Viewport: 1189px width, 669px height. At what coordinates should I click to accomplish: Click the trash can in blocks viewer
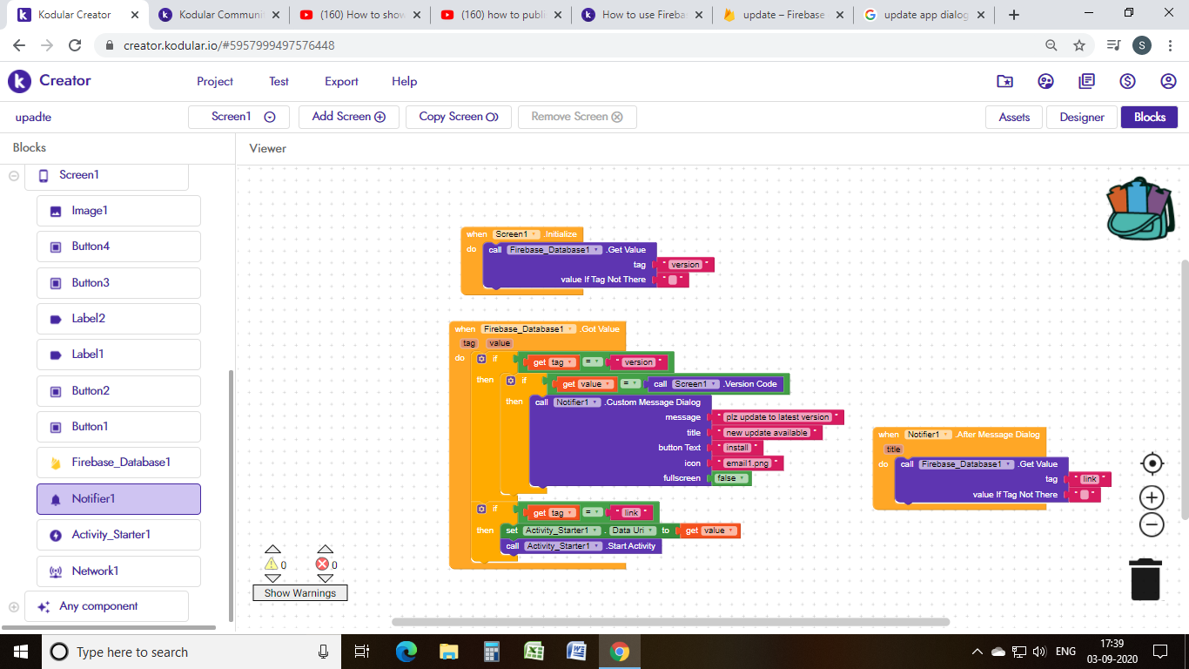pyautogui.click(x=1145, y=579)
